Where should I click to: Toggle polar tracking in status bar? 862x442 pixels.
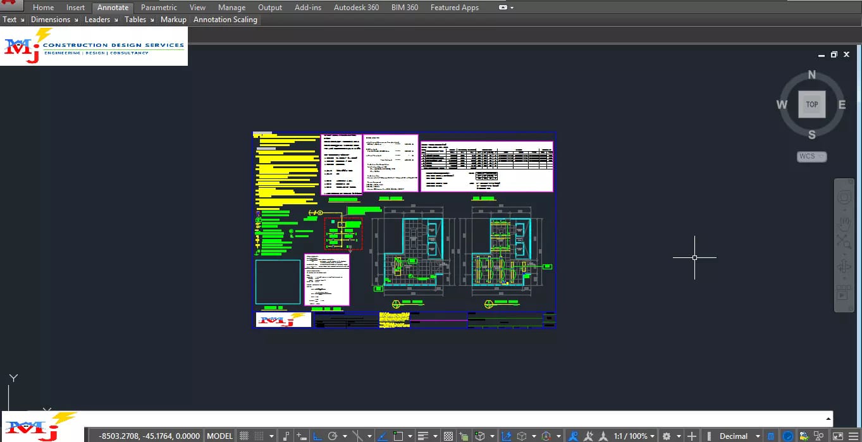tap(333, 436)
